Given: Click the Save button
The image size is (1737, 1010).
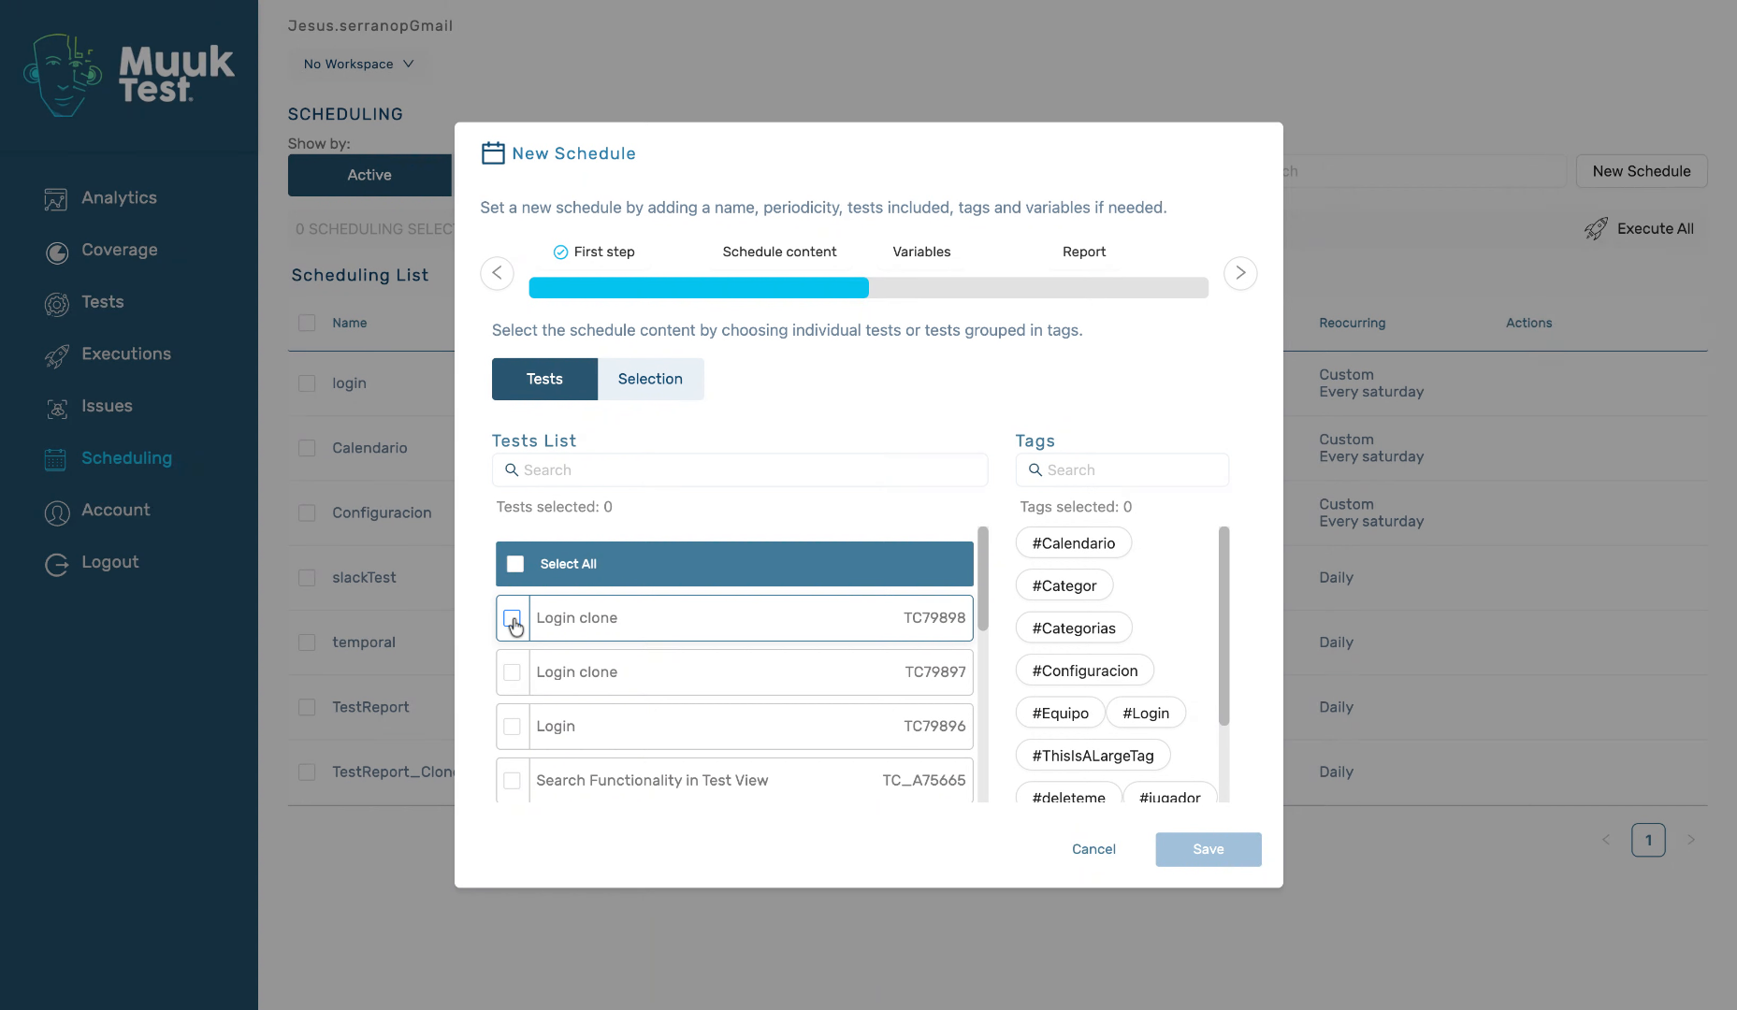Looking at the screenshot, I should tap(1209, 849).
